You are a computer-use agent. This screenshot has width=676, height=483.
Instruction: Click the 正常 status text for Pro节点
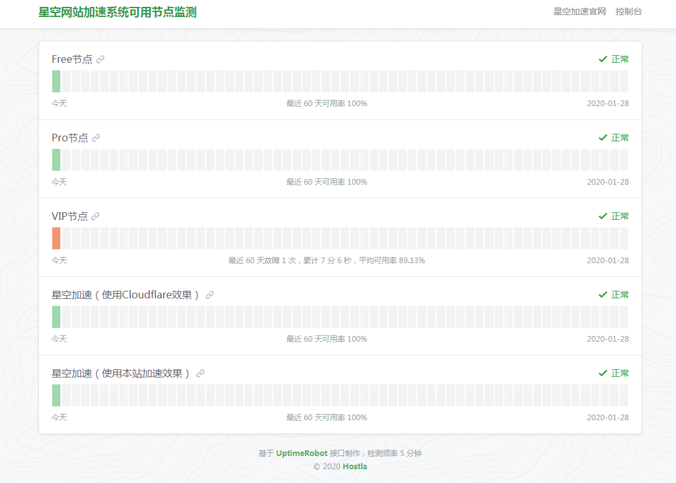(x=620, y=138)
